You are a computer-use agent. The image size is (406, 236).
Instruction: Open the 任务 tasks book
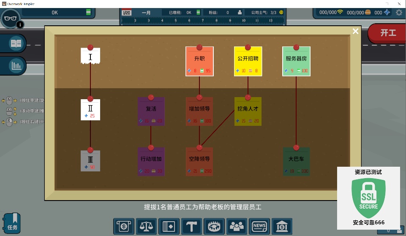(x=12, y=223)
